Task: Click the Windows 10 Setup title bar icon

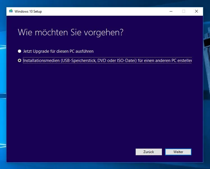Action: click(x=11, y=11)
